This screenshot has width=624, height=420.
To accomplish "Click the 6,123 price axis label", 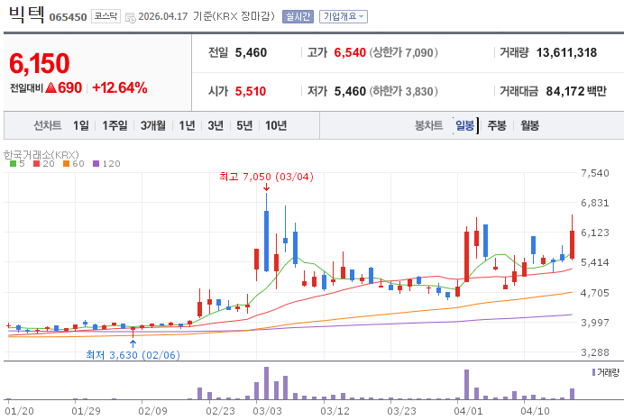I will tap(595, 233).
